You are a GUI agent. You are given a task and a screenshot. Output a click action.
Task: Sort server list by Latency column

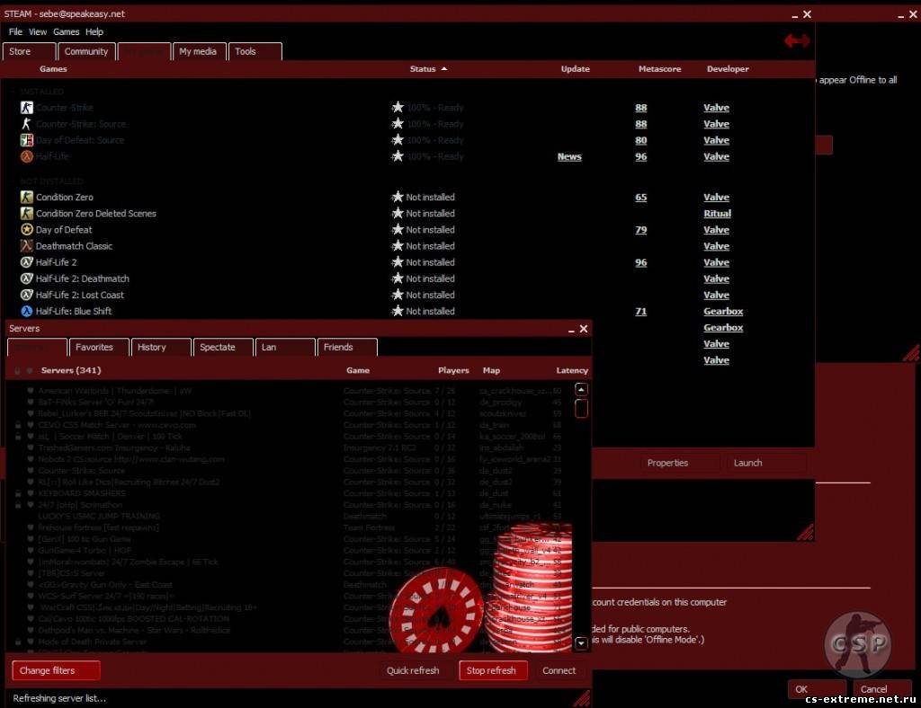[572, 370]
